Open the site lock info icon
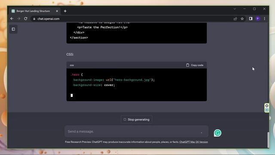 pyautogui.click(x=34, y=19)
